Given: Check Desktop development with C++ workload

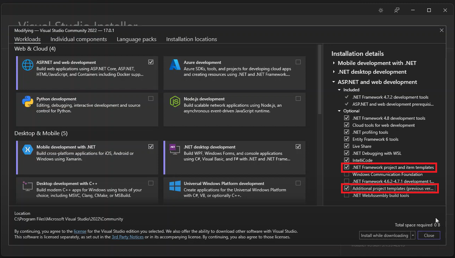Looking at the screenshot, I should coord(151,183).
